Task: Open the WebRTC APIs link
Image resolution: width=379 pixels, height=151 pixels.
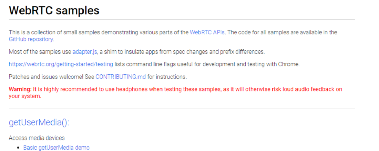Action: pos(207,32)
